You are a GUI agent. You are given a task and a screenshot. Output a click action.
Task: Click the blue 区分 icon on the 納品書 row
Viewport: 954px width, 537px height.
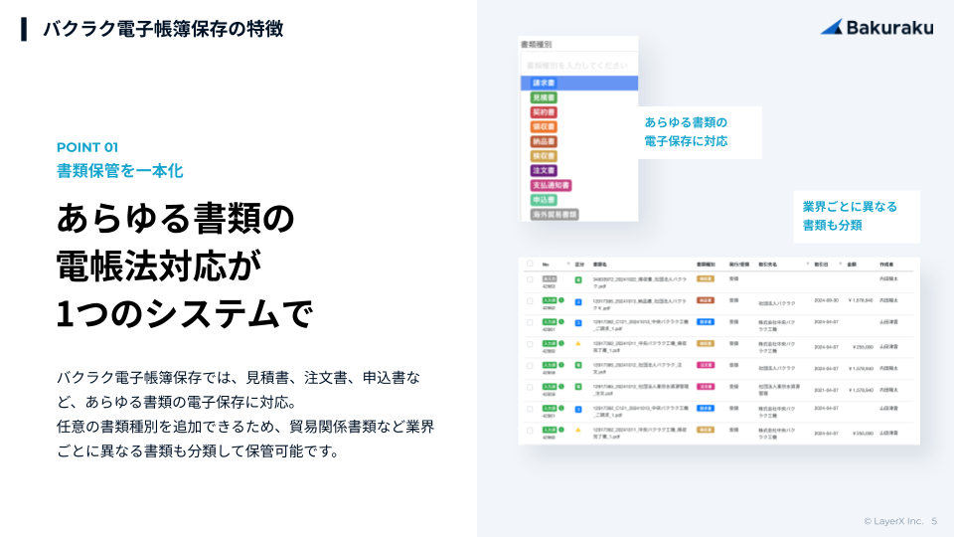coord(578,302)
